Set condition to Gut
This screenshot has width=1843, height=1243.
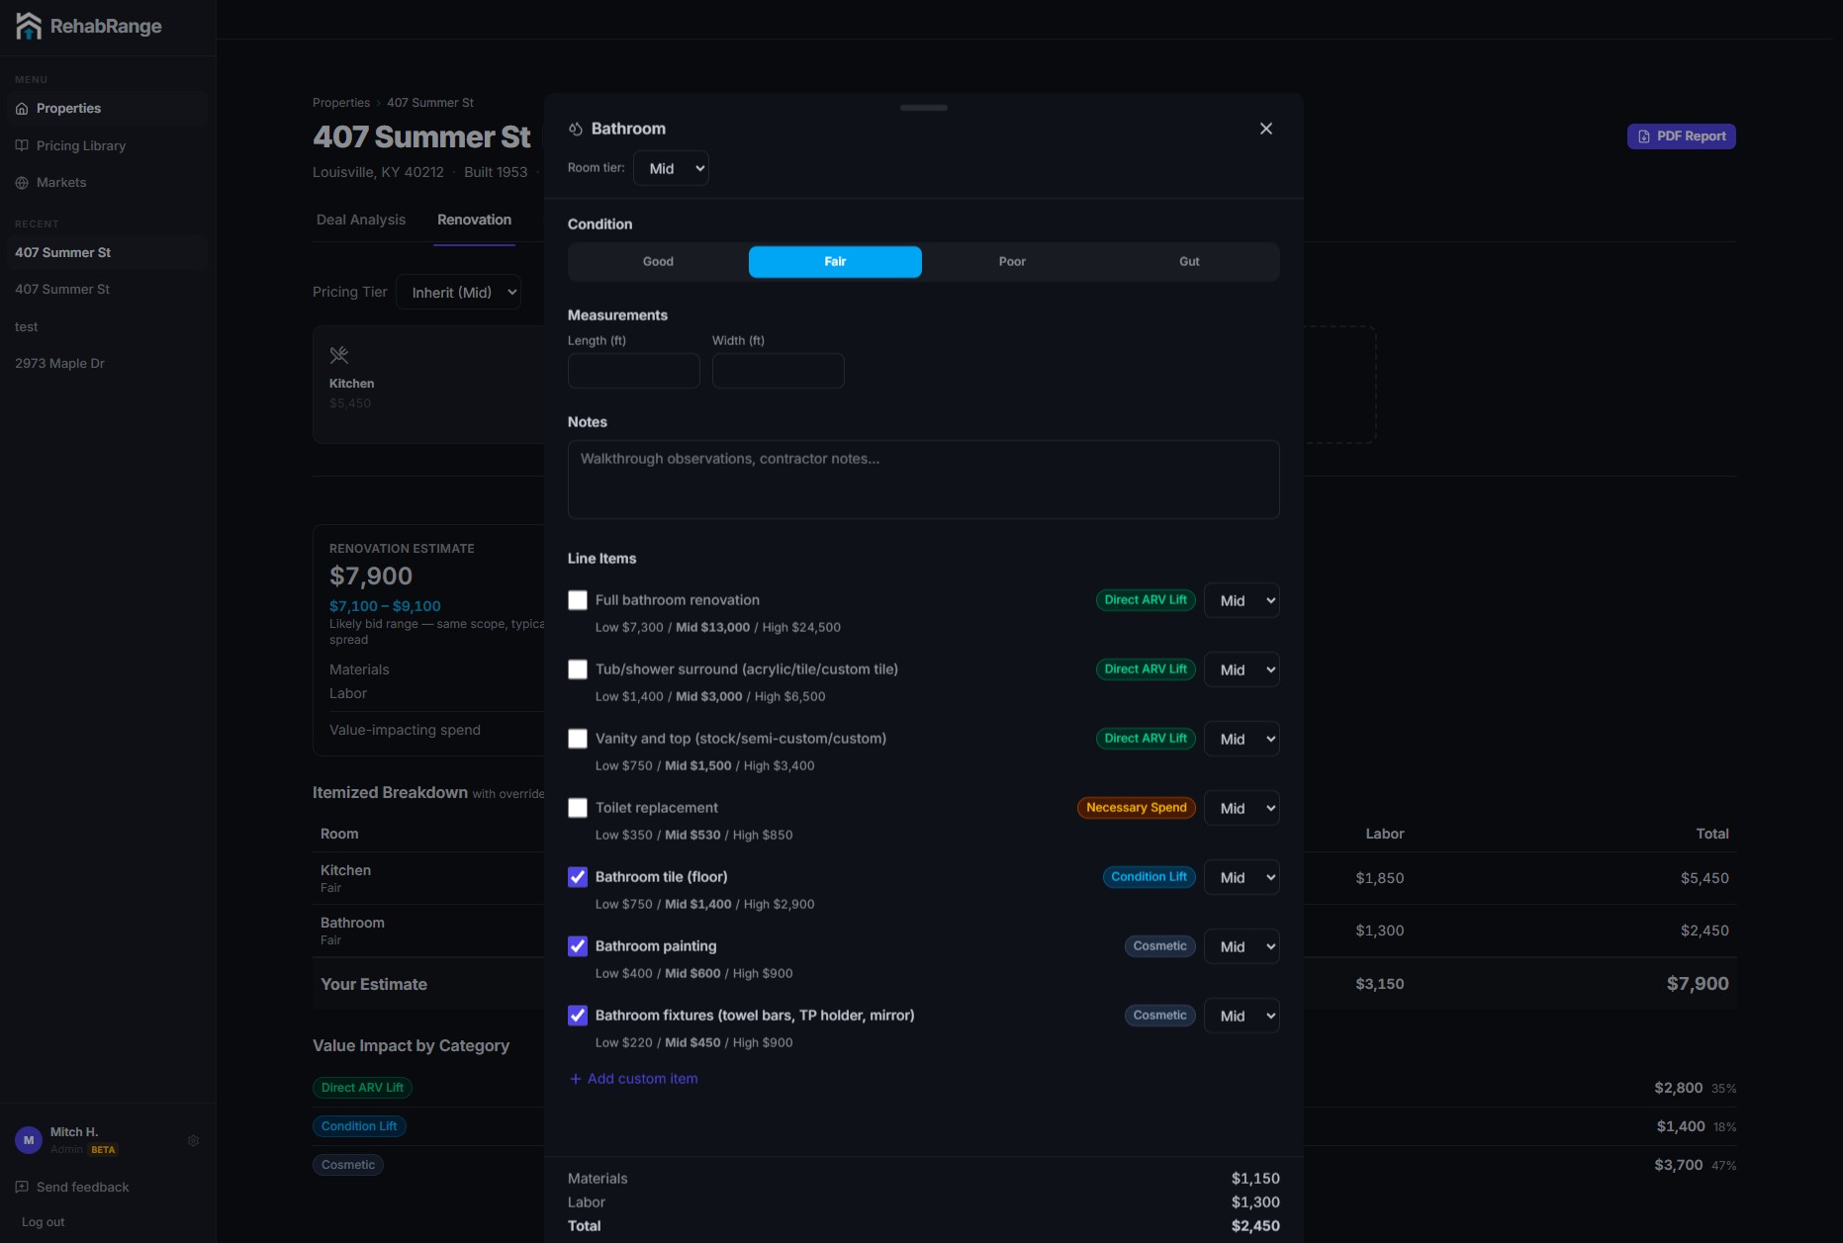pos(1189,262)
